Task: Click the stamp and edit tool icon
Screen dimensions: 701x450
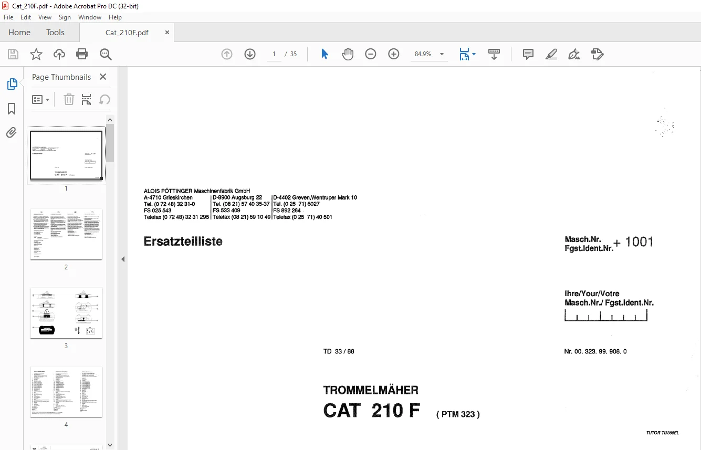Action: pyautogui.click(x=598, y=54)
